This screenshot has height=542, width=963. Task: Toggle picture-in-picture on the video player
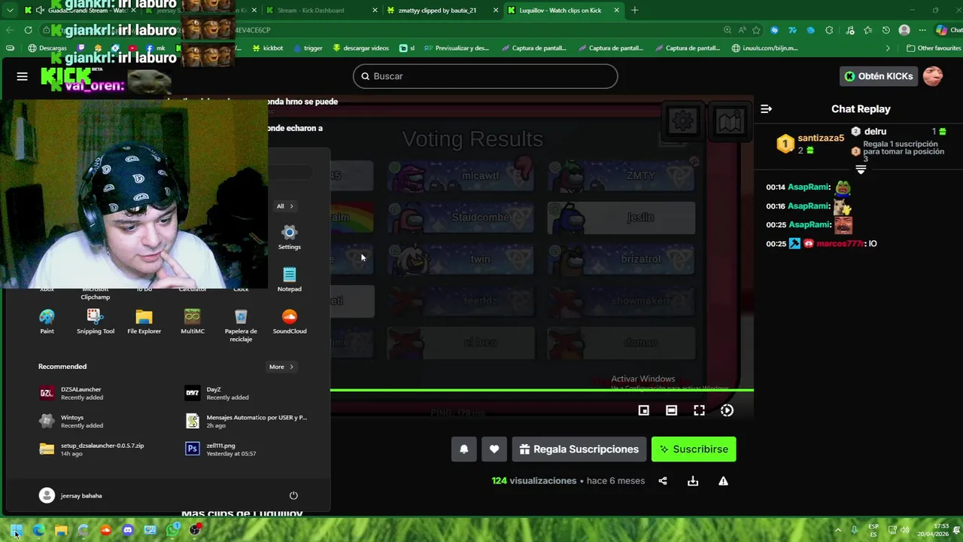pos(643,410)
